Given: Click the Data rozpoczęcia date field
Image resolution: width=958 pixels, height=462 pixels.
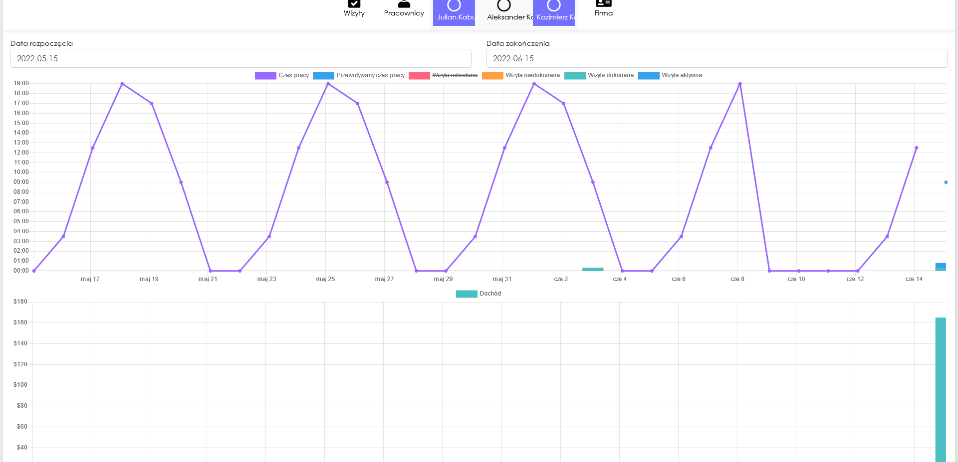Looking at the screenshot, I should coord(240,58).
